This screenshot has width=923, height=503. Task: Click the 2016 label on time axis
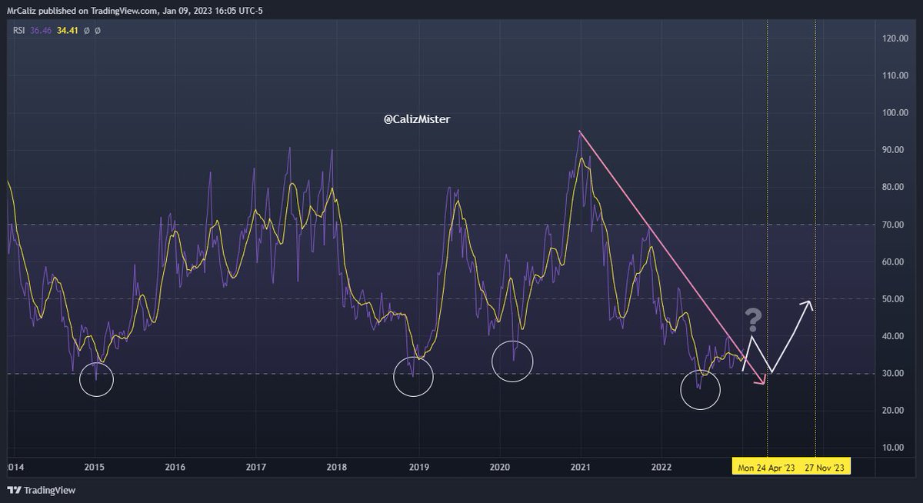click(175, 467)
